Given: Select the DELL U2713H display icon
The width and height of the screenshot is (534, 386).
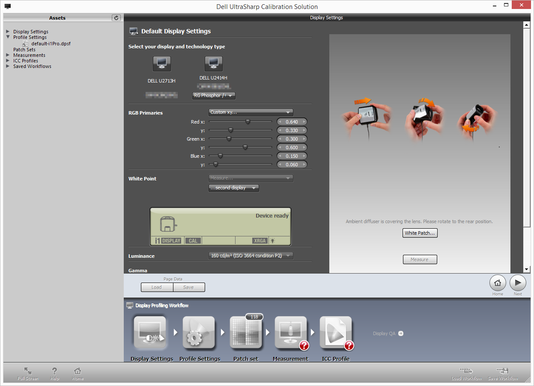Looking at the screenshot, I should [x=162, y=64].
